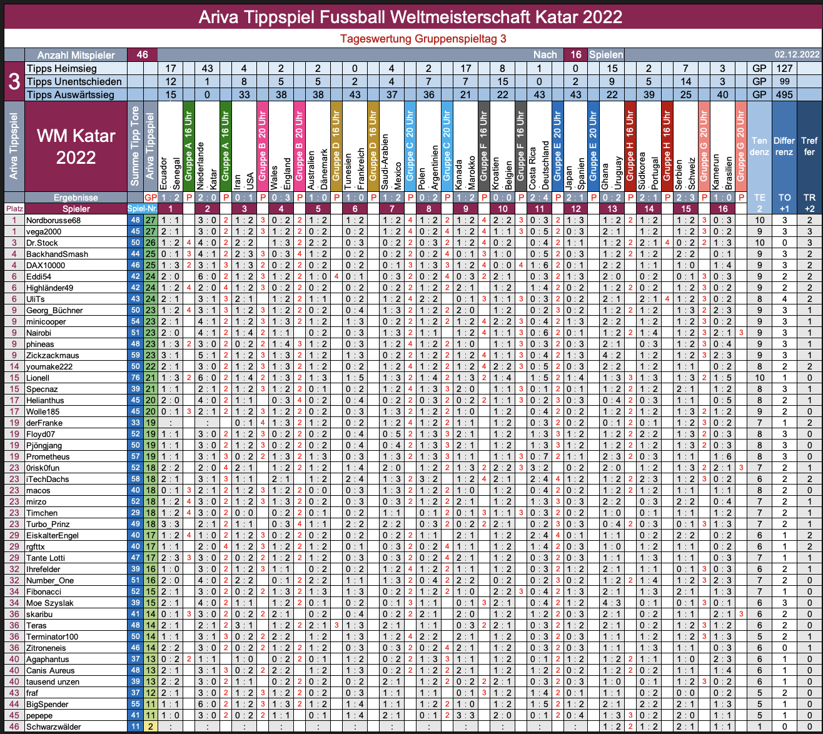Select the Iran USA match header
This screenshot has height=734, width=823.
(243, 146)
